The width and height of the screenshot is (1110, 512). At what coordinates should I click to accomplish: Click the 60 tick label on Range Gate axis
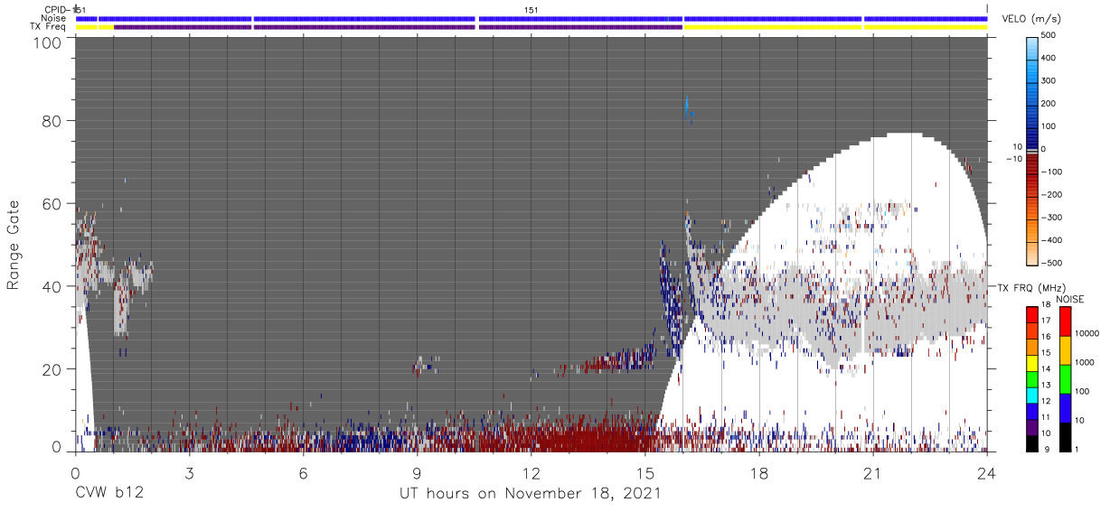(53, 203)
